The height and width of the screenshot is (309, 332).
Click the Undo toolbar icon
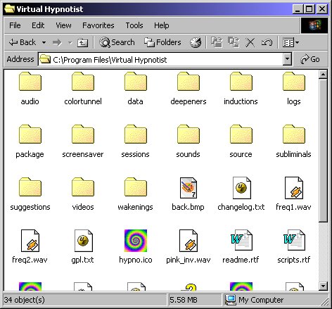(267, 43)
